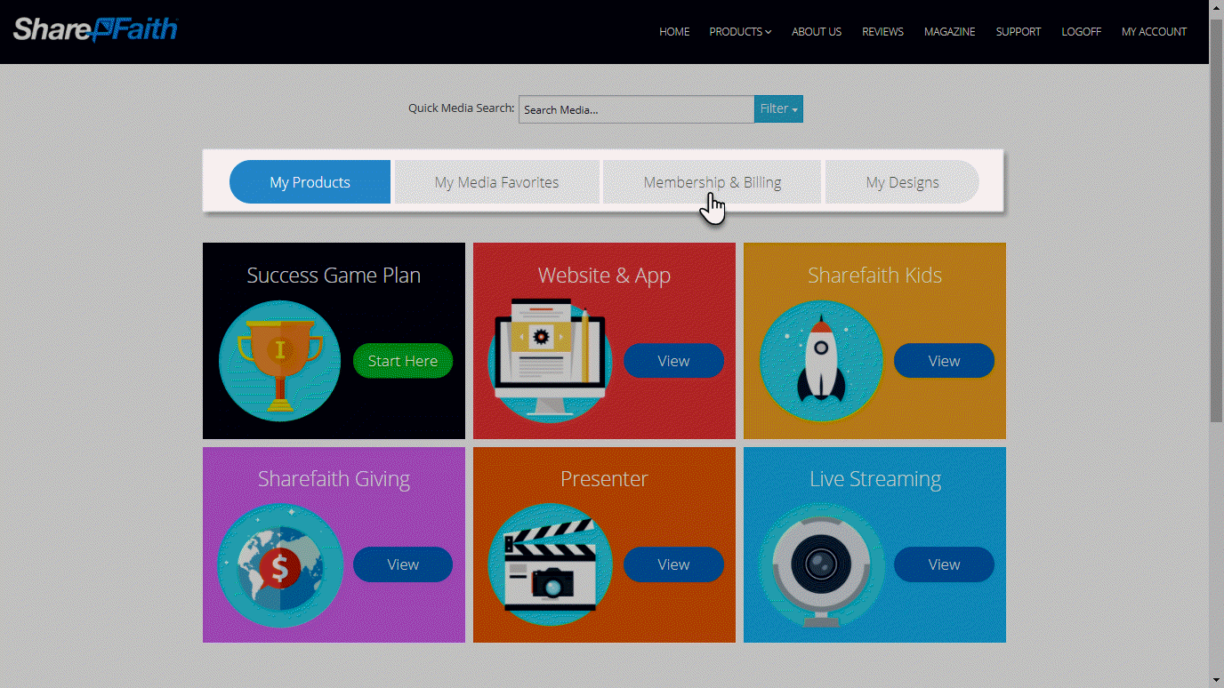The width and height of the screenshot is (1224, 688).
Task: Click the rocket icon in Sharefaith Kids
Action: [x=821, y=361]
